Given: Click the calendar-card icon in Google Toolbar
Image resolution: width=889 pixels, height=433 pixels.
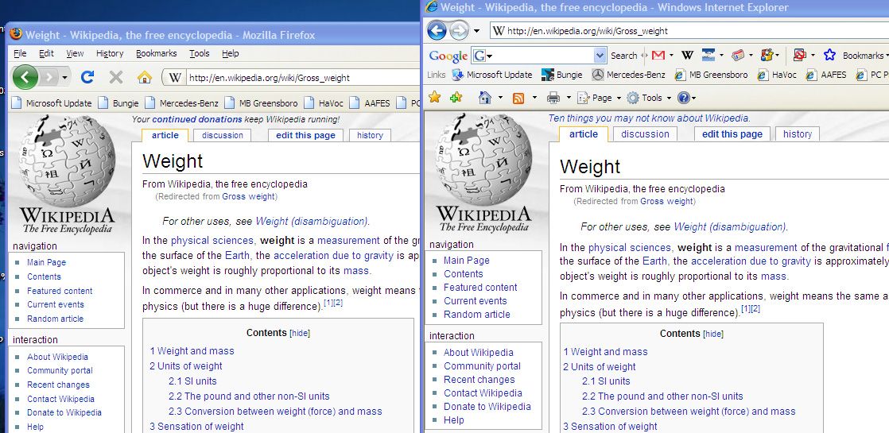Looking at the screenshot, I should (x=738, y=55).
